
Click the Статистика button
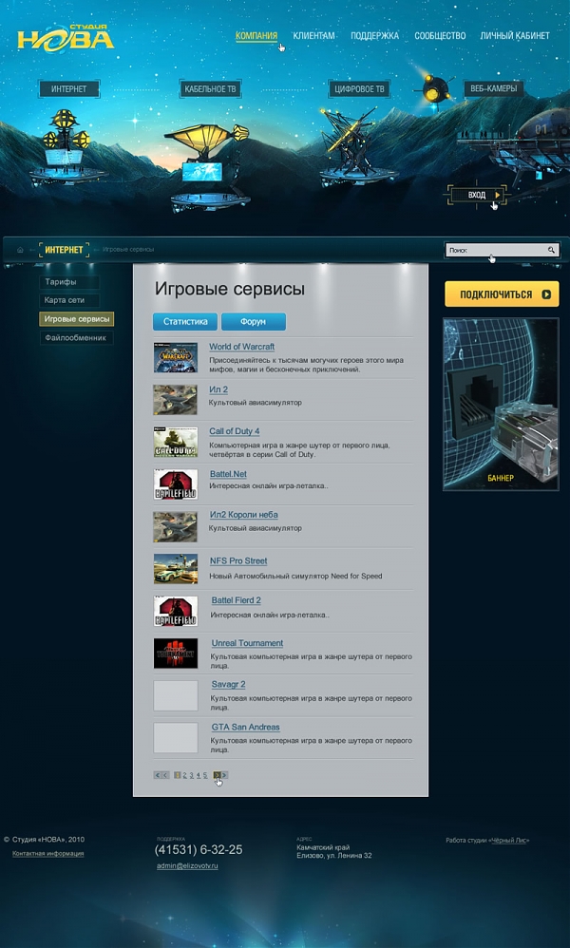[185, 322]
